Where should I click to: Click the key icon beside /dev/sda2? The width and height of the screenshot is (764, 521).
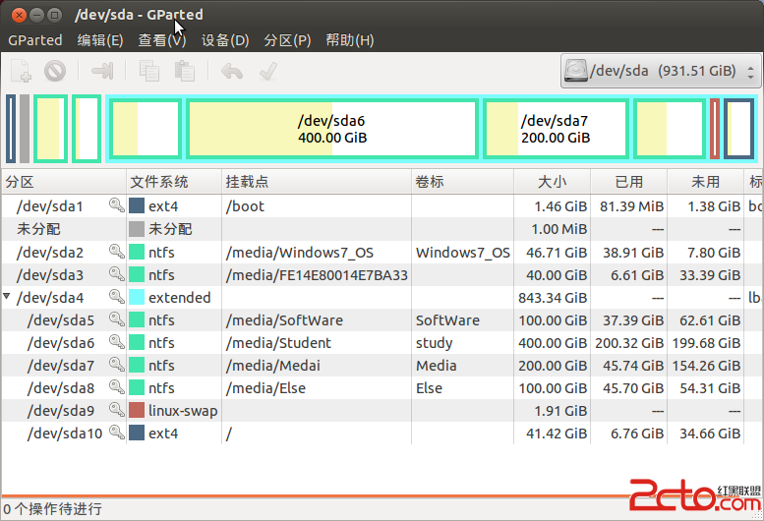tap(116, 252)
